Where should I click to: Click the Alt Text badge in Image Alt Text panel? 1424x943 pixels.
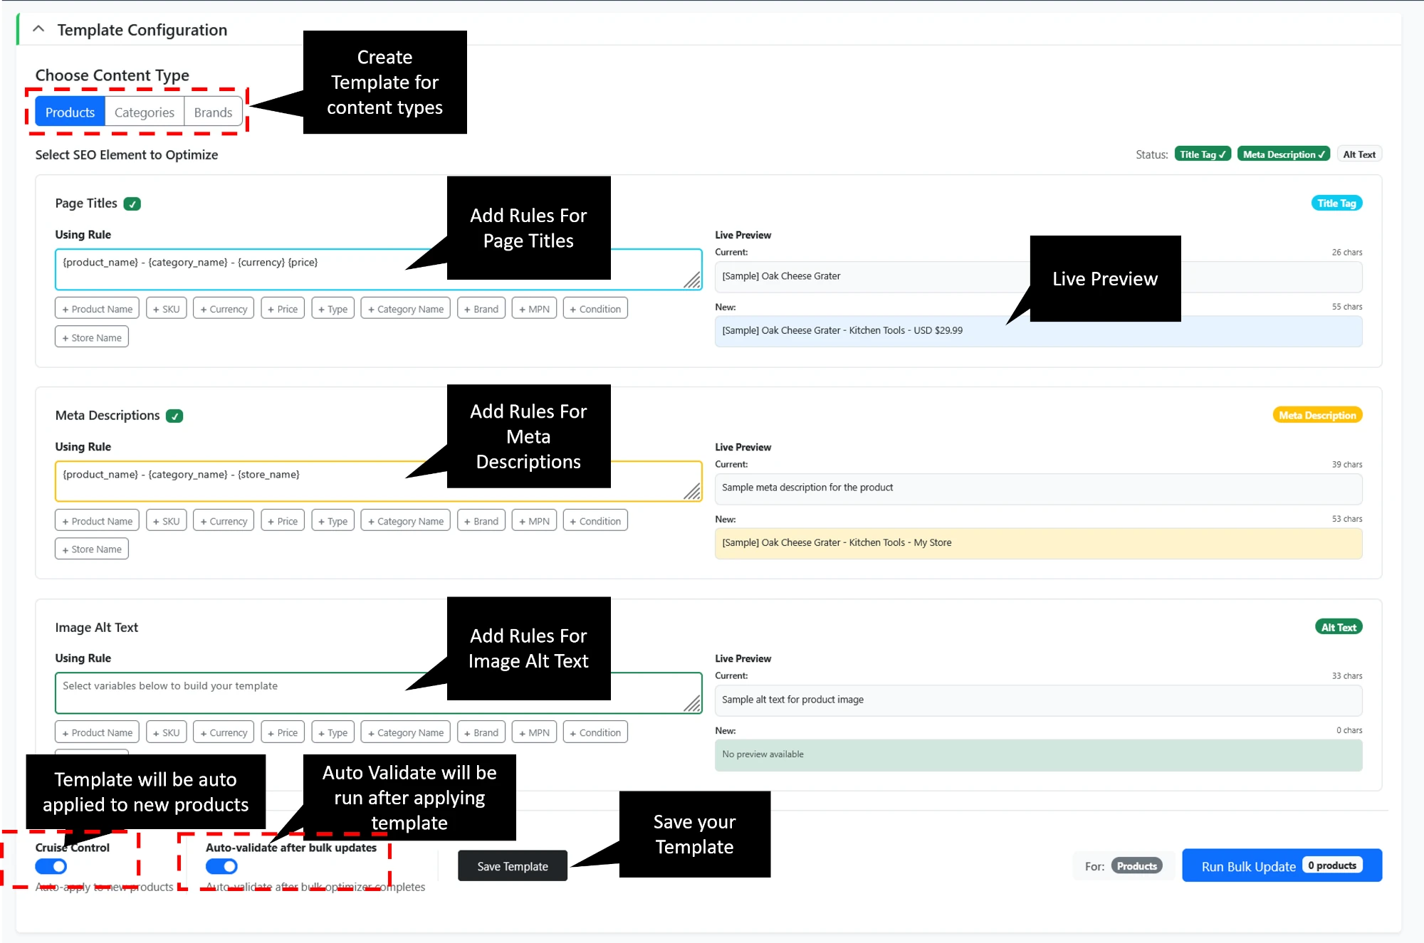point(1338,627)
